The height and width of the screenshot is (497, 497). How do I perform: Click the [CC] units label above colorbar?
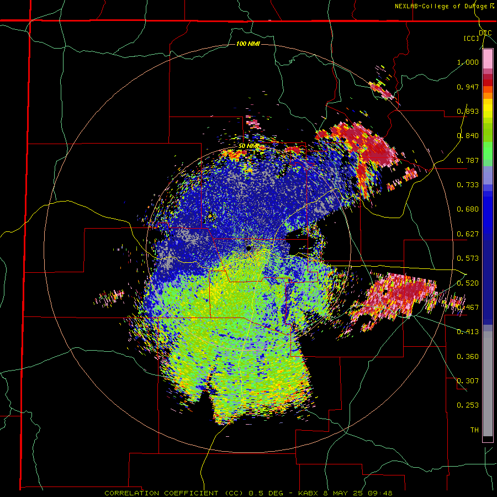(471, 39)
